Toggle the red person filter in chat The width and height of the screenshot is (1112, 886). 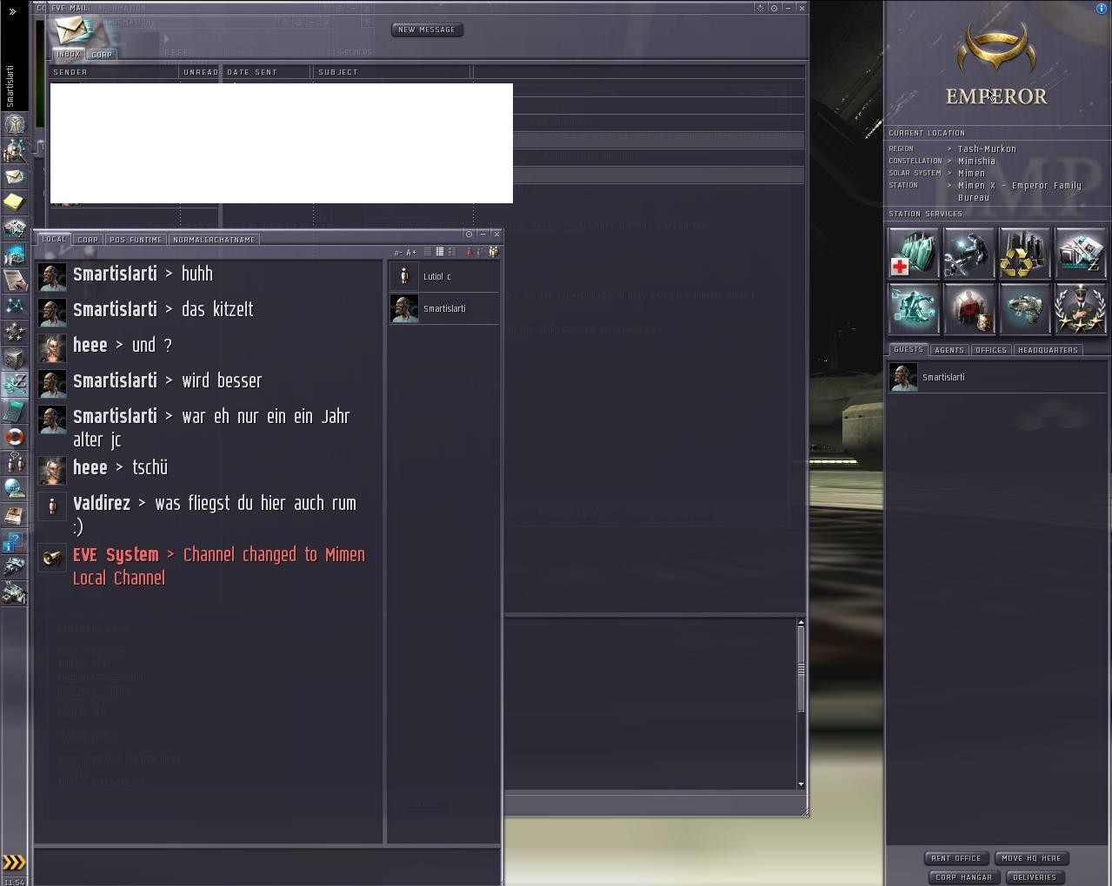pos(469,252)
